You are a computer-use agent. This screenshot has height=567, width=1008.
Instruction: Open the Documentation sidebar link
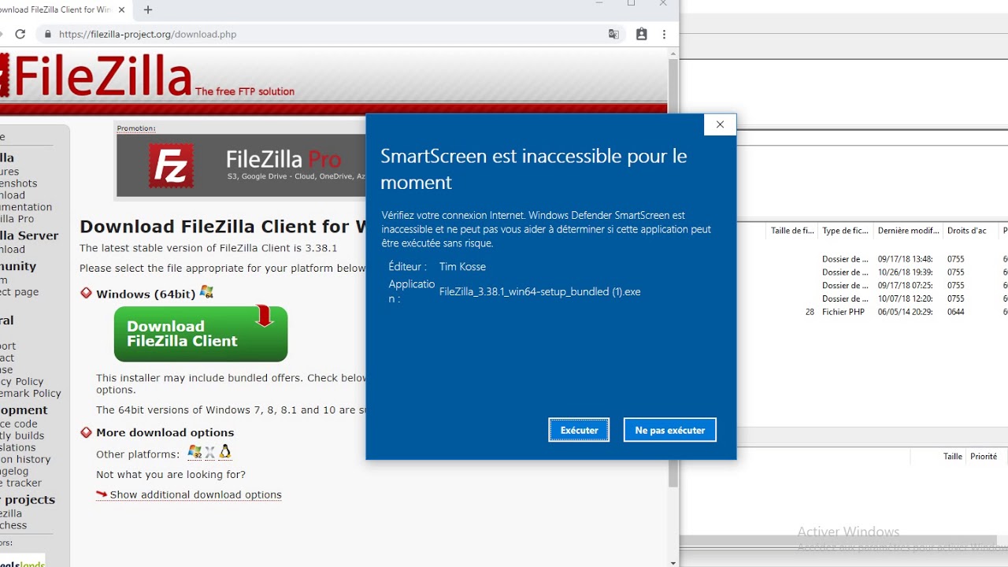pyautogui.click(x=26, y=207)
